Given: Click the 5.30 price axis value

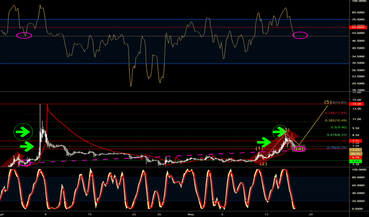Looking at the screenshot, I should [356, 165].
